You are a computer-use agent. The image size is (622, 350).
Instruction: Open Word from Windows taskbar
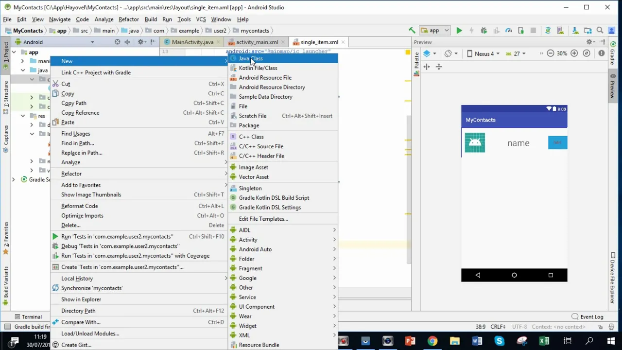tap(477, 341)
